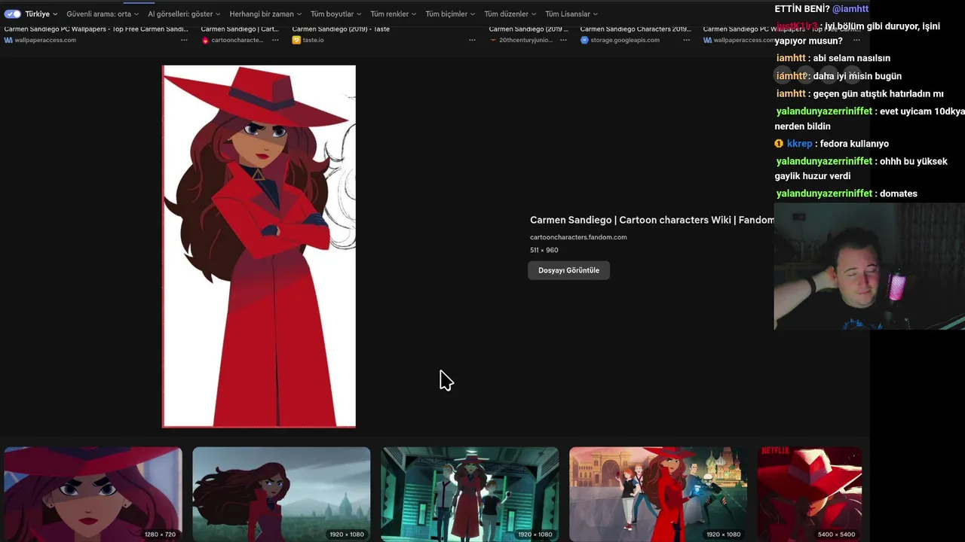The height and width of the screenshot is (542, 965).
Task: Select the Netflix 5400 × 5400 thumbnail
Action: coord(810,494)
